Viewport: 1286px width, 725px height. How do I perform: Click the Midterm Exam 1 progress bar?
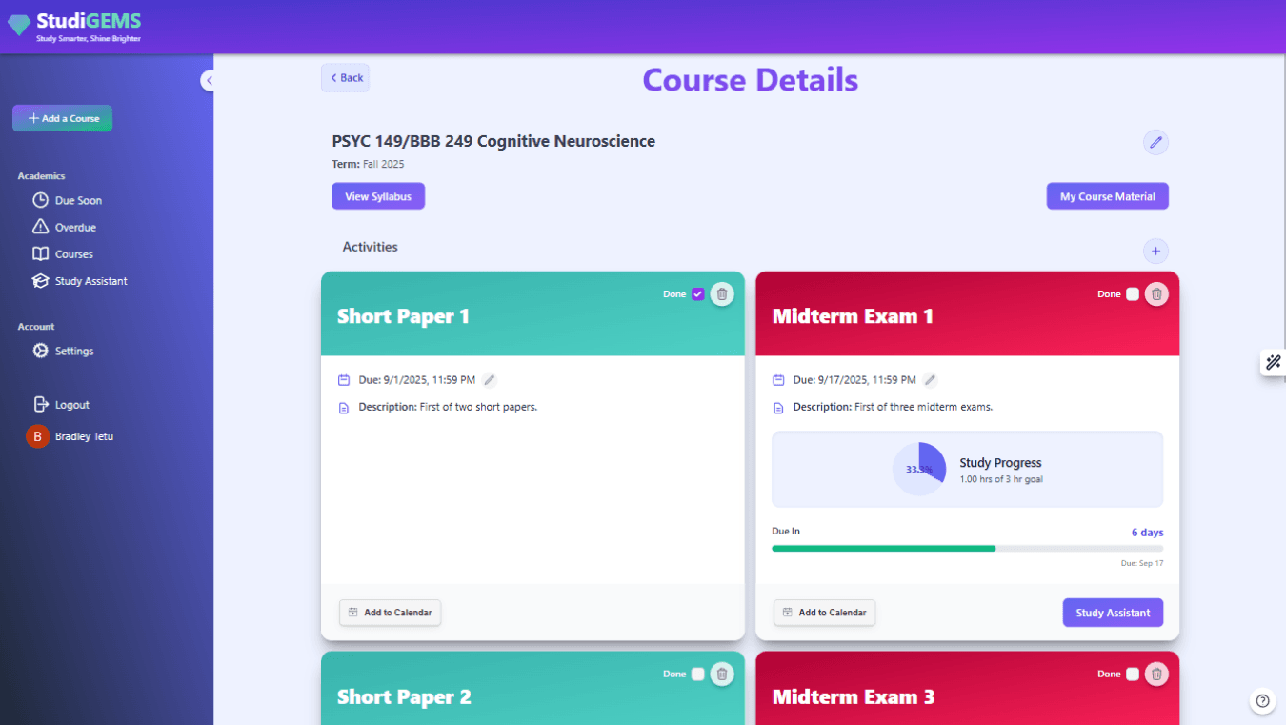pyautogui.click(x=967, y=548)
